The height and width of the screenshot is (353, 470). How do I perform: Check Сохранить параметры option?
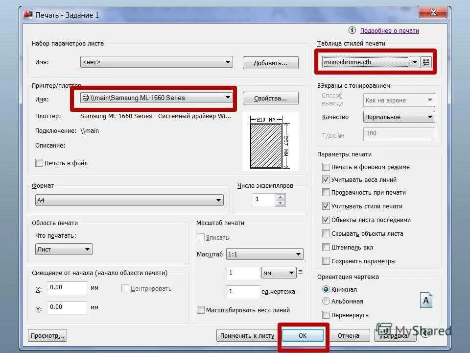click(326, 261)
